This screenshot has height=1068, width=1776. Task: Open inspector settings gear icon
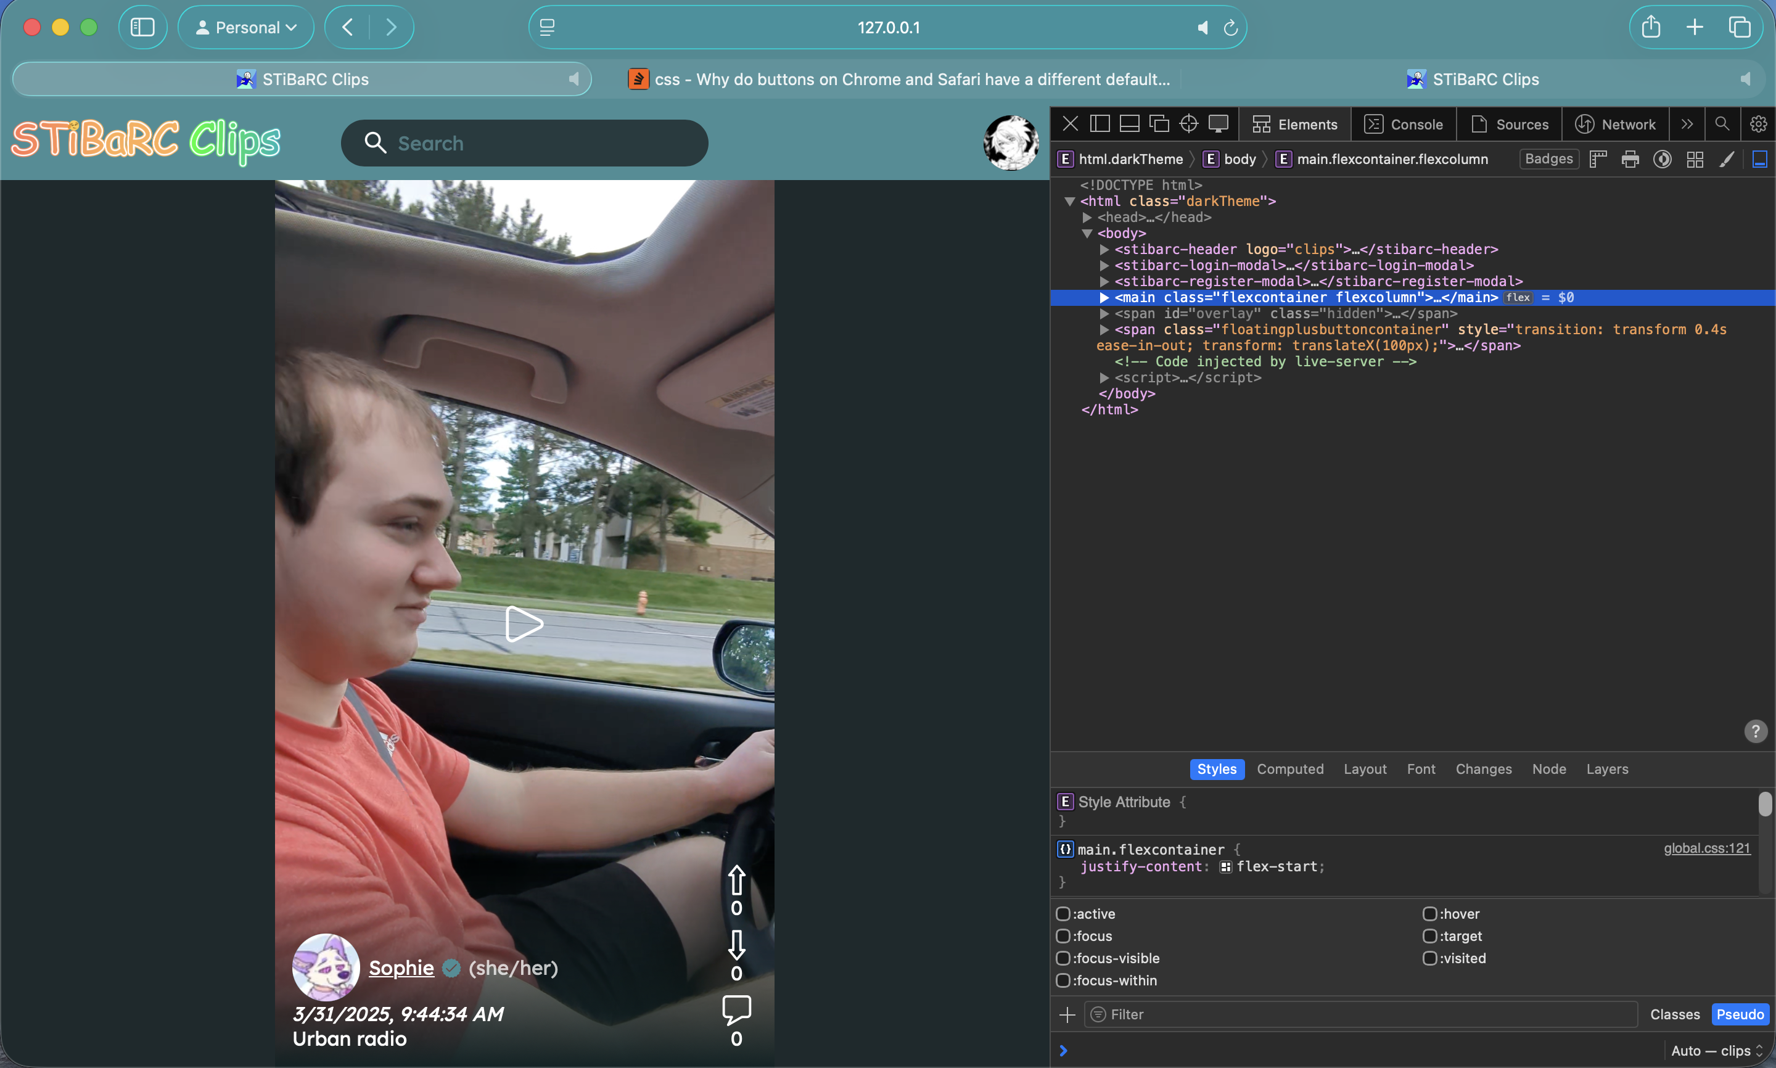click(x=1758, y=124)
